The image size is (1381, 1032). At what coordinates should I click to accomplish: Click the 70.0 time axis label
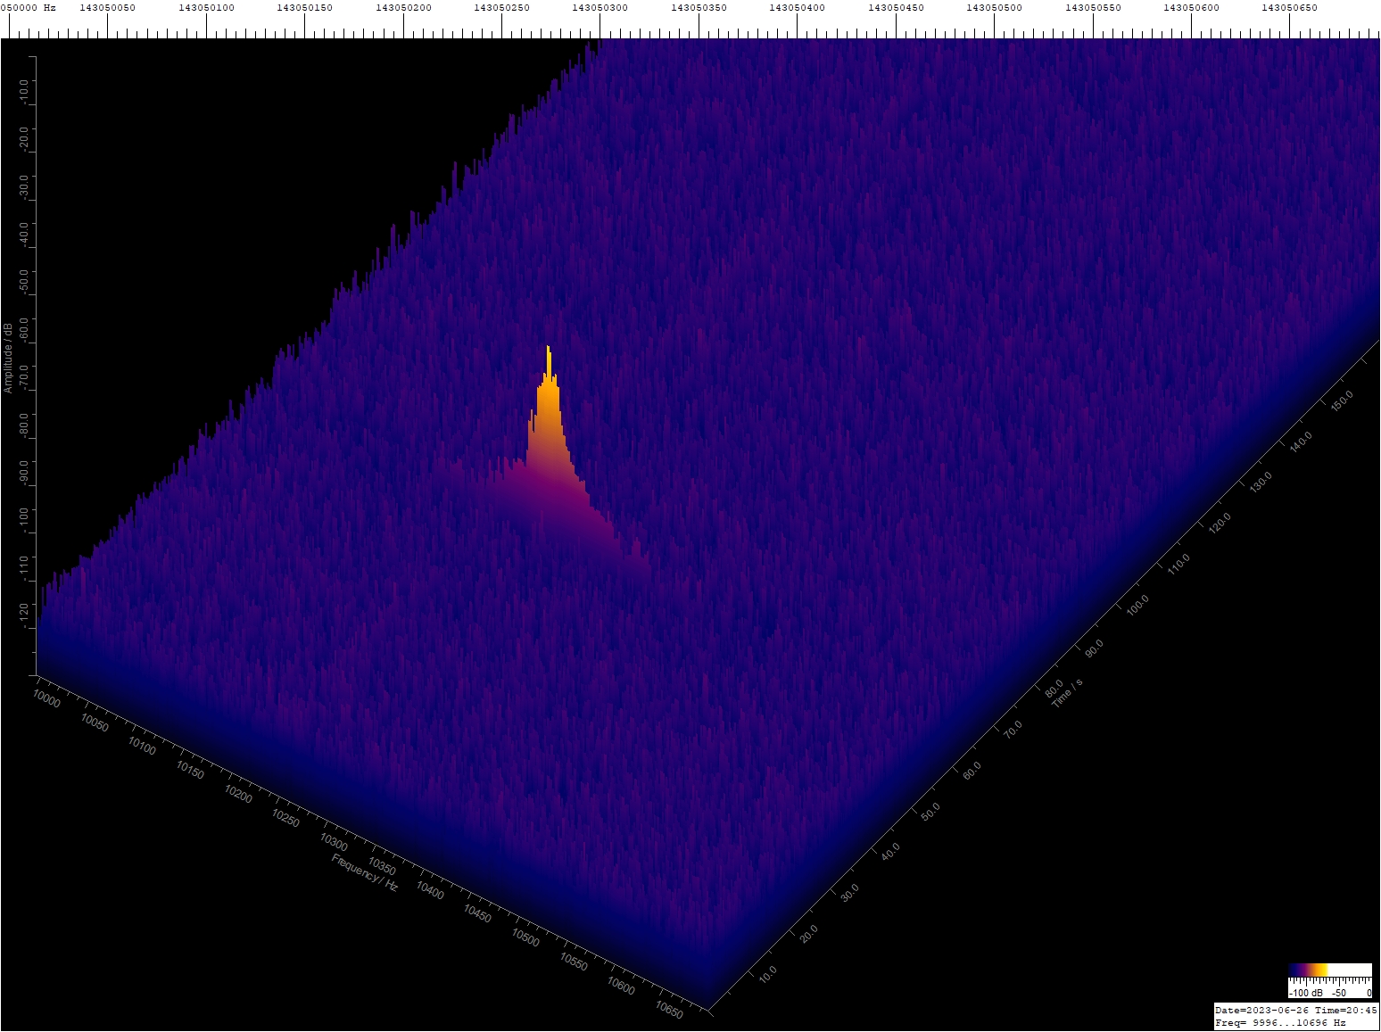[1013, 729]
